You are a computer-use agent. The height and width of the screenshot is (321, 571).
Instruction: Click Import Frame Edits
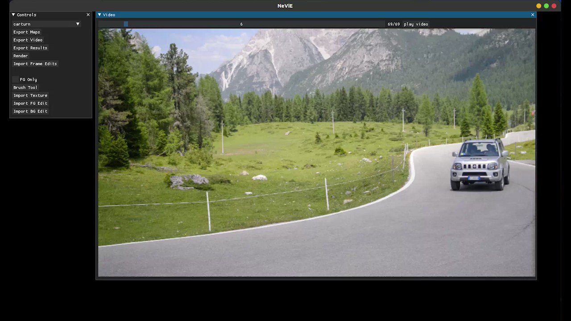click(x=35, y=63)
